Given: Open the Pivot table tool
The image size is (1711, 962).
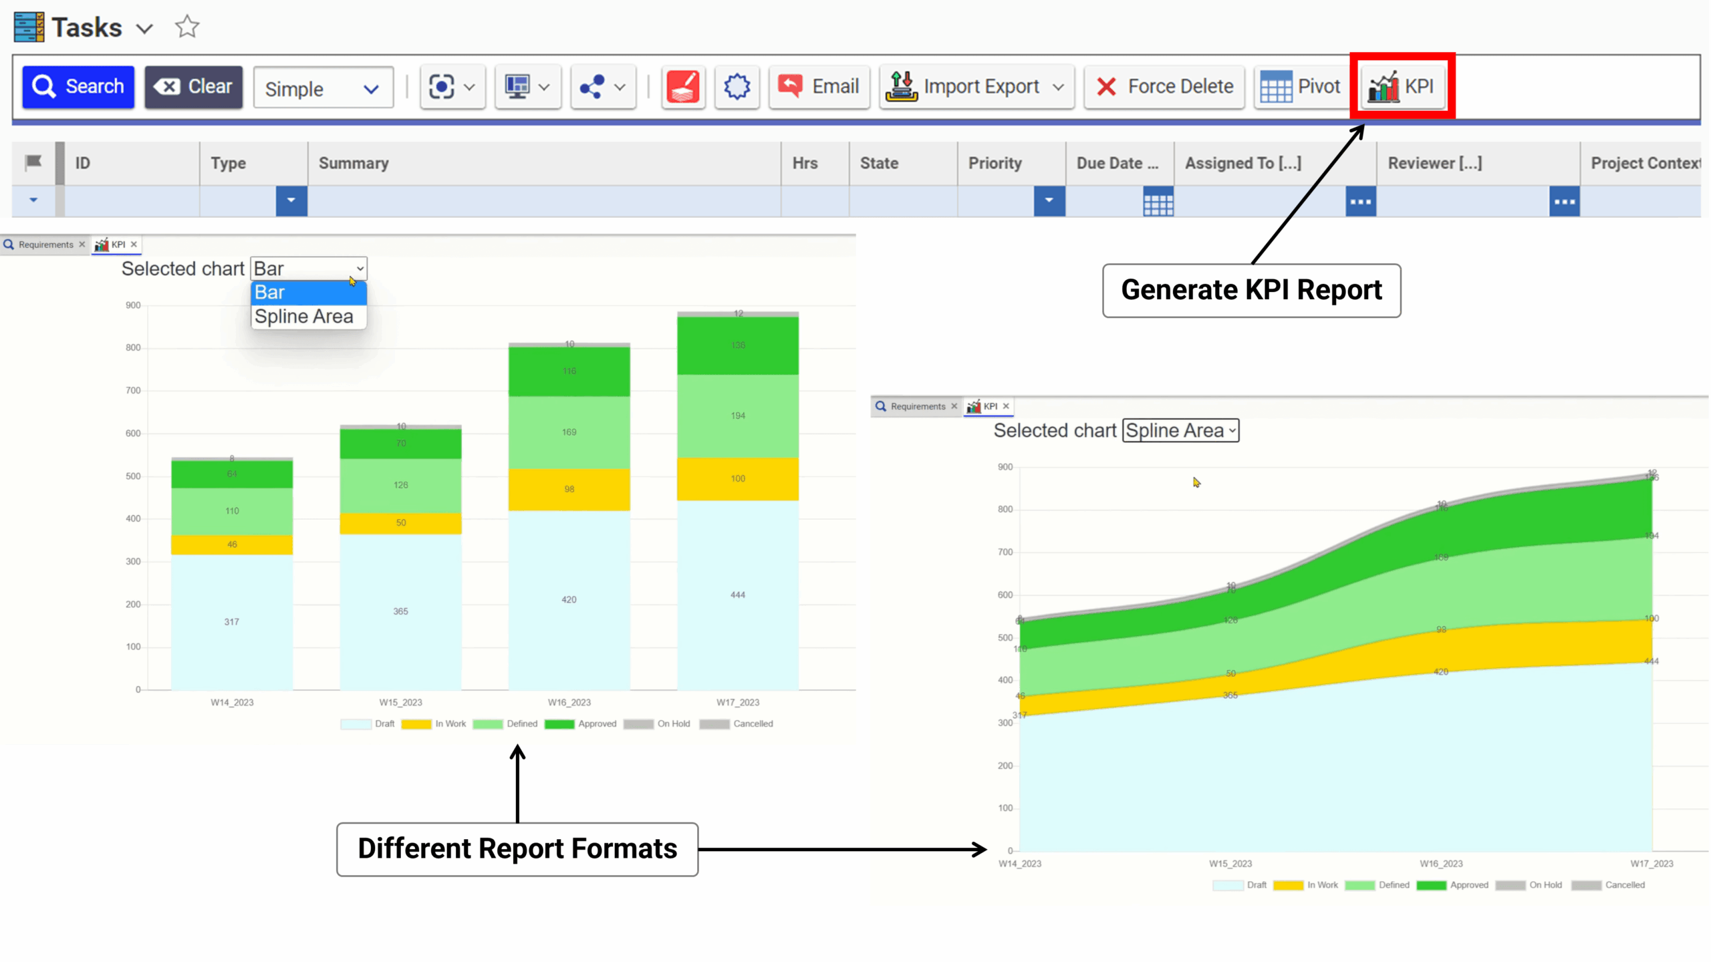Looking at the screenshot, I should 1300,87.
